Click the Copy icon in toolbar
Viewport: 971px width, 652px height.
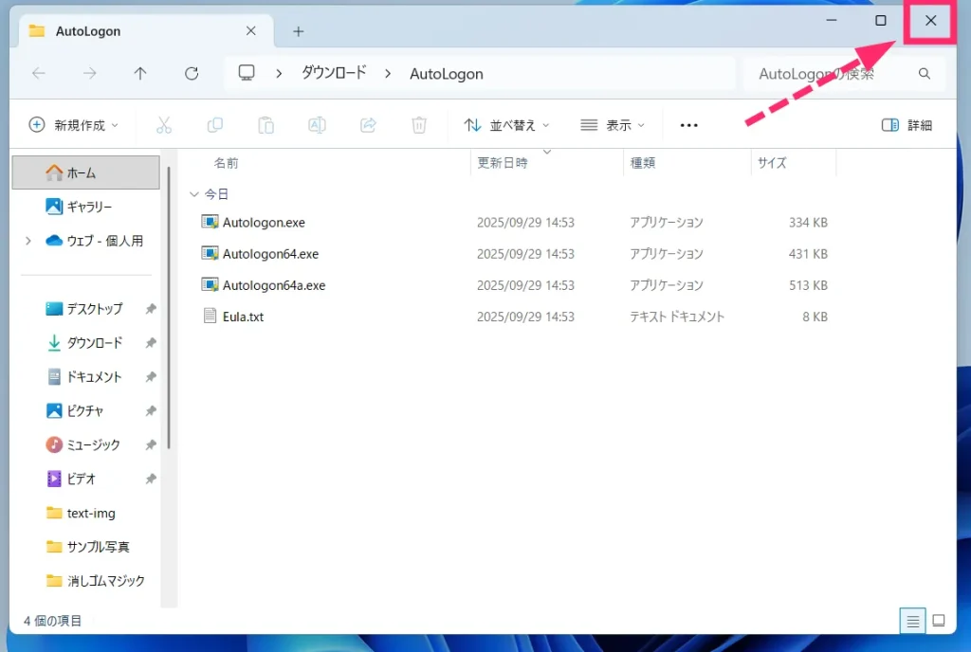point(215,126)
